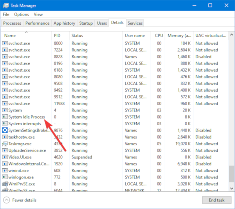
Task: Click the wininit.exe icon
Action: coord(5,171)
